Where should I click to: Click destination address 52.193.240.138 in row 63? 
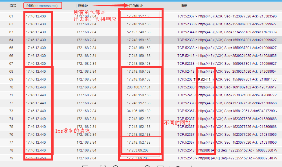point(138,32)
